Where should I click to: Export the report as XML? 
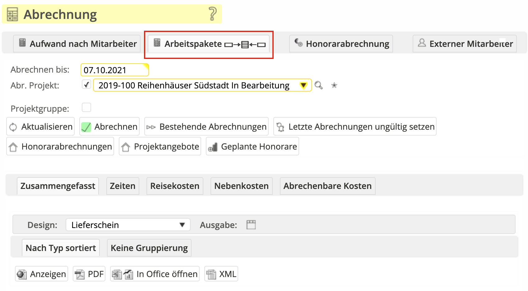pos(221,274)
